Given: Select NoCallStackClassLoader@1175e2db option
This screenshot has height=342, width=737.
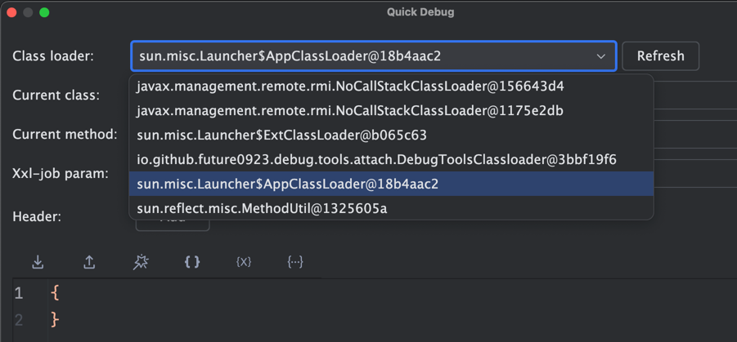Looking at the screenshot, I should [391, 111].
